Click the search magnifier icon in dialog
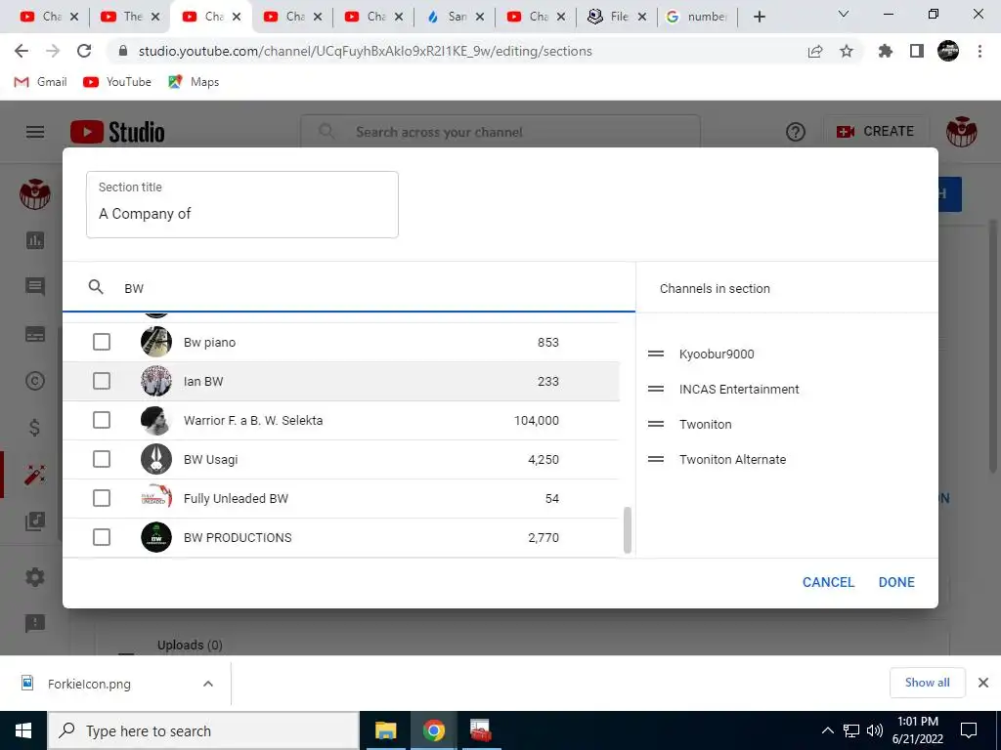Image resolution: width=1001 pixels, height=750 pixels. 96,288
